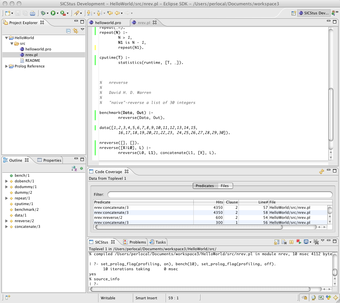
Task: Open README in Project Explorer
Action: (33, 60)
